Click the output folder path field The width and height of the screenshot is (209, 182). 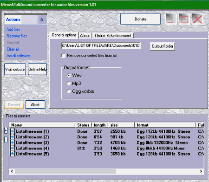pos(101,45)
